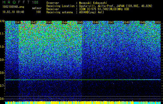Viewport: 163px width, 104px height.
Task: Select the 0.8 frequency axis label
Action: tap(2, 73)
